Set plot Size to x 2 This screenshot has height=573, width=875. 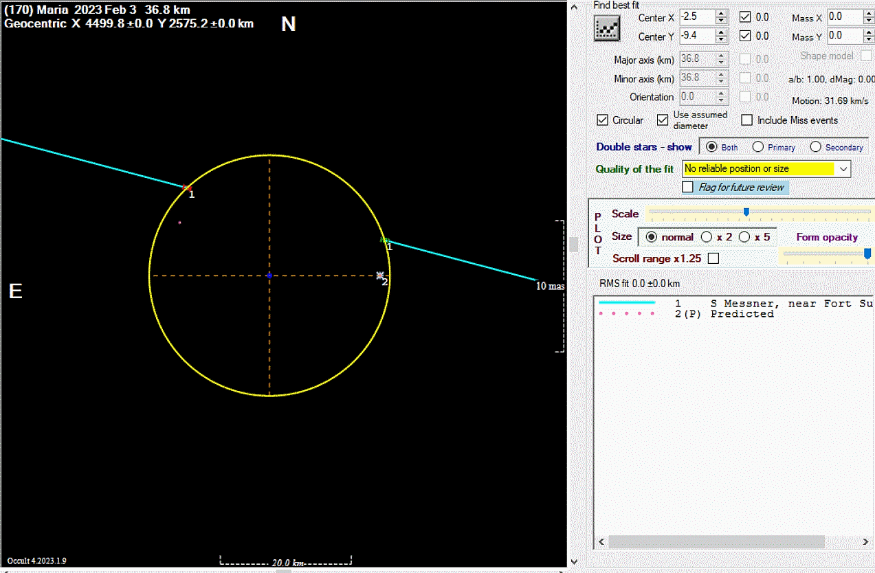(x=707, y=237)
